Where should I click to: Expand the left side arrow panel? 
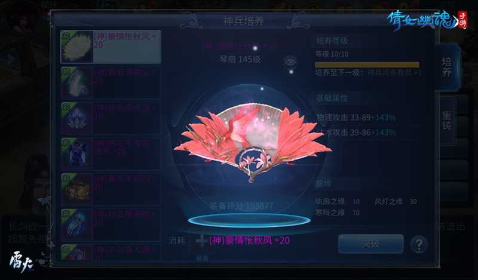coord(10,59)
